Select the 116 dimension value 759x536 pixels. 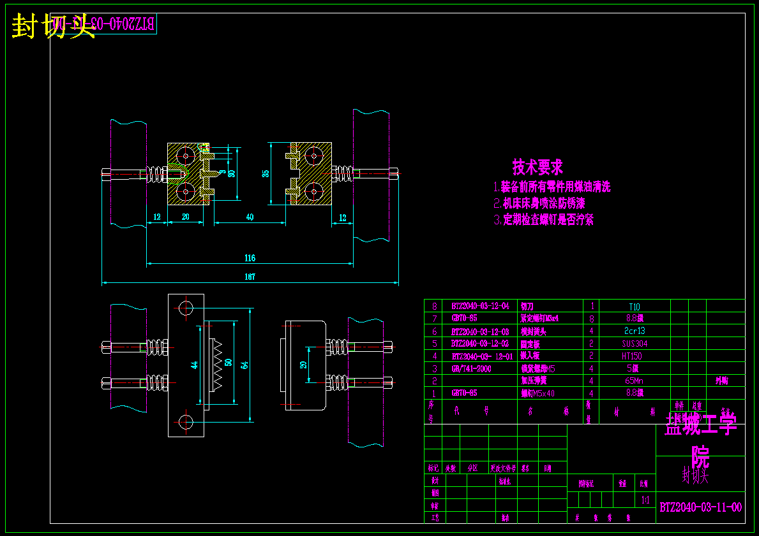point(250,258)
